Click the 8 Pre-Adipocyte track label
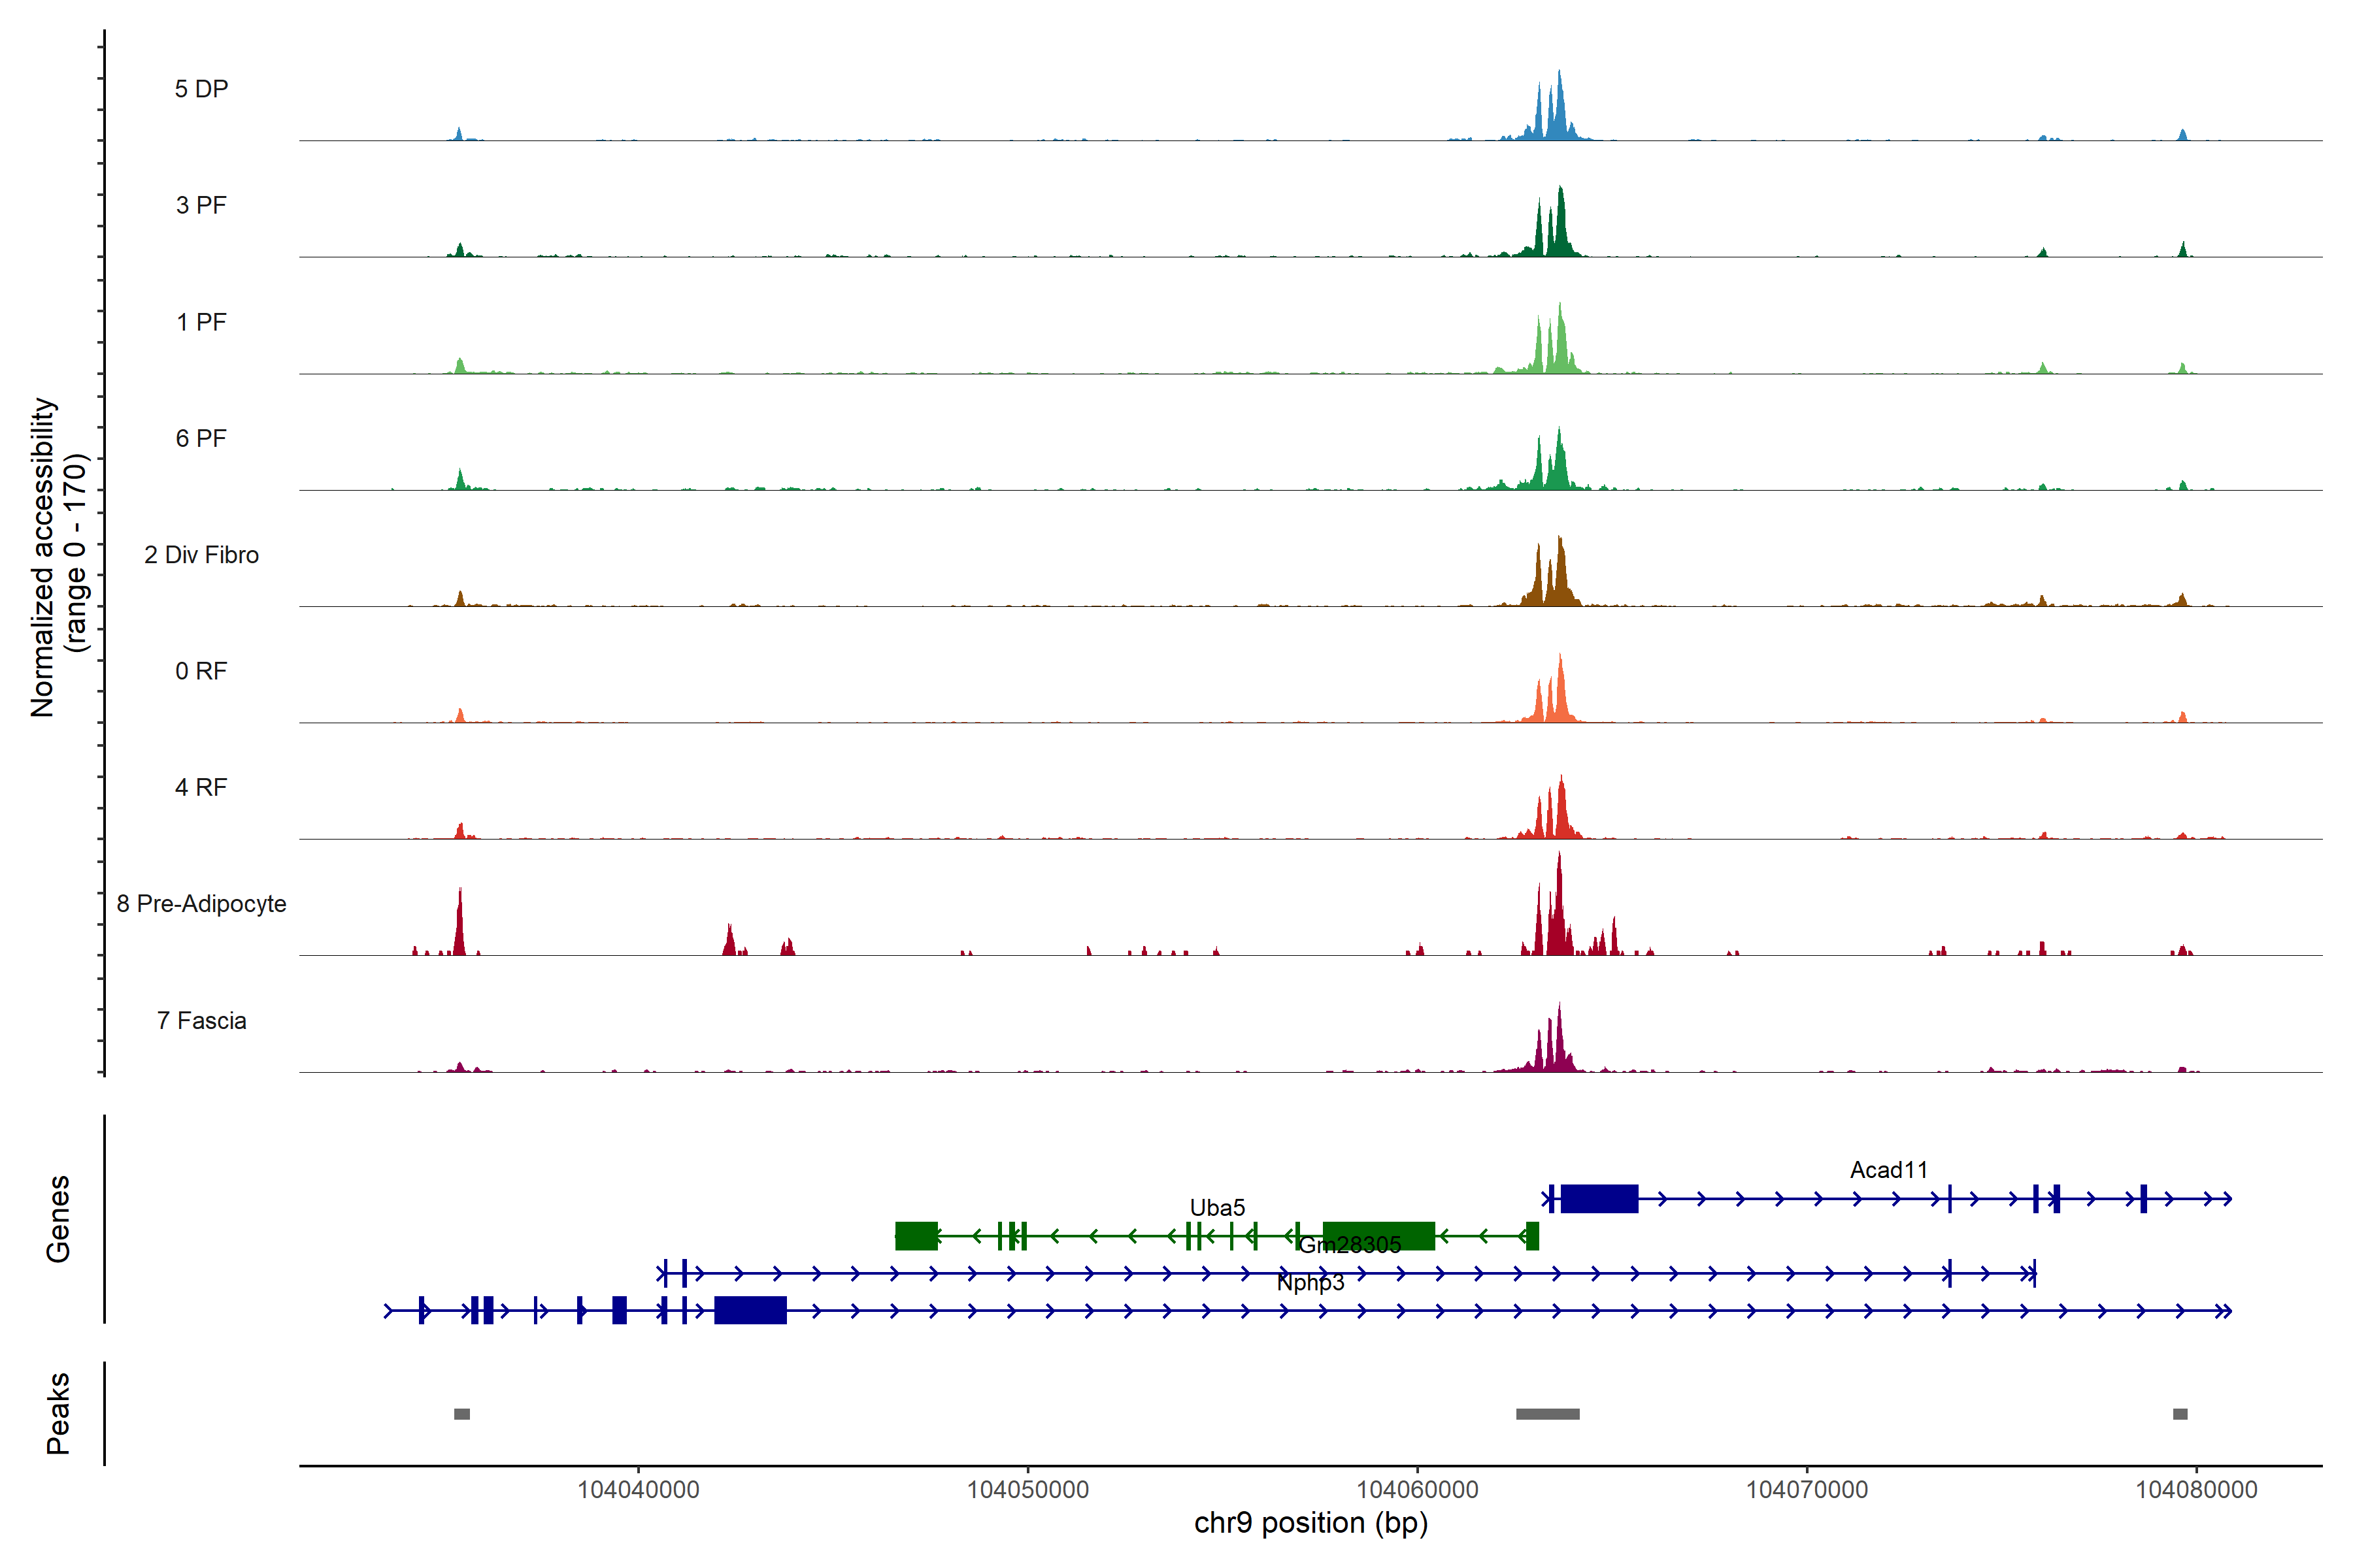Image resolution: width=2353 pixels, height=1568 pixels. click(x=201, y=904)
